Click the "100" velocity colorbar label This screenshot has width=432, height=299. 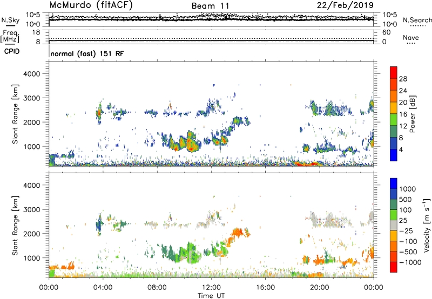tap(406, 210)
